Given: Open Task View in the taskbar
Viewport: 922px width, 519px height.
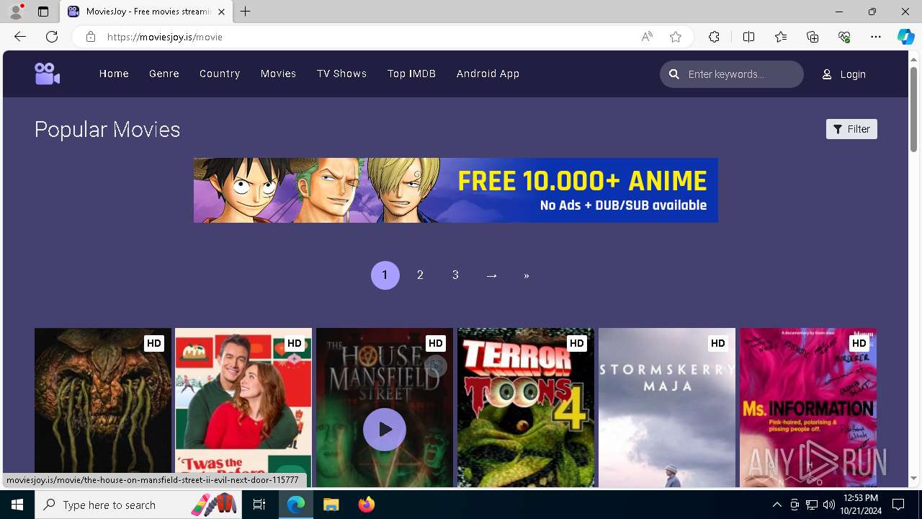Looking at the screenshot, I should pos(260,505).
